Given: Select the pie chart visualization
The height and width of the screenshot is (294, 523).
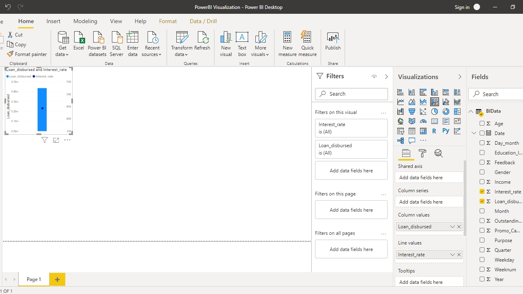Looking at the screenshot, I should 435,112.
